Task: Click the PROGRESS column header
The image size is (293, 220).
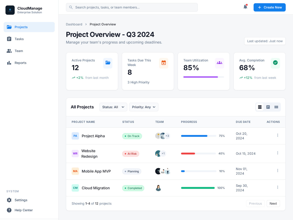Action: click(x=189, y=122)
